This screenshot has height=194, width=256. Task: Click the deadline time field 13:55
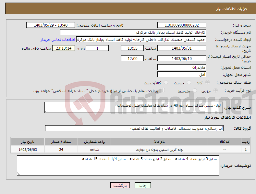click(x=132, y=48)
